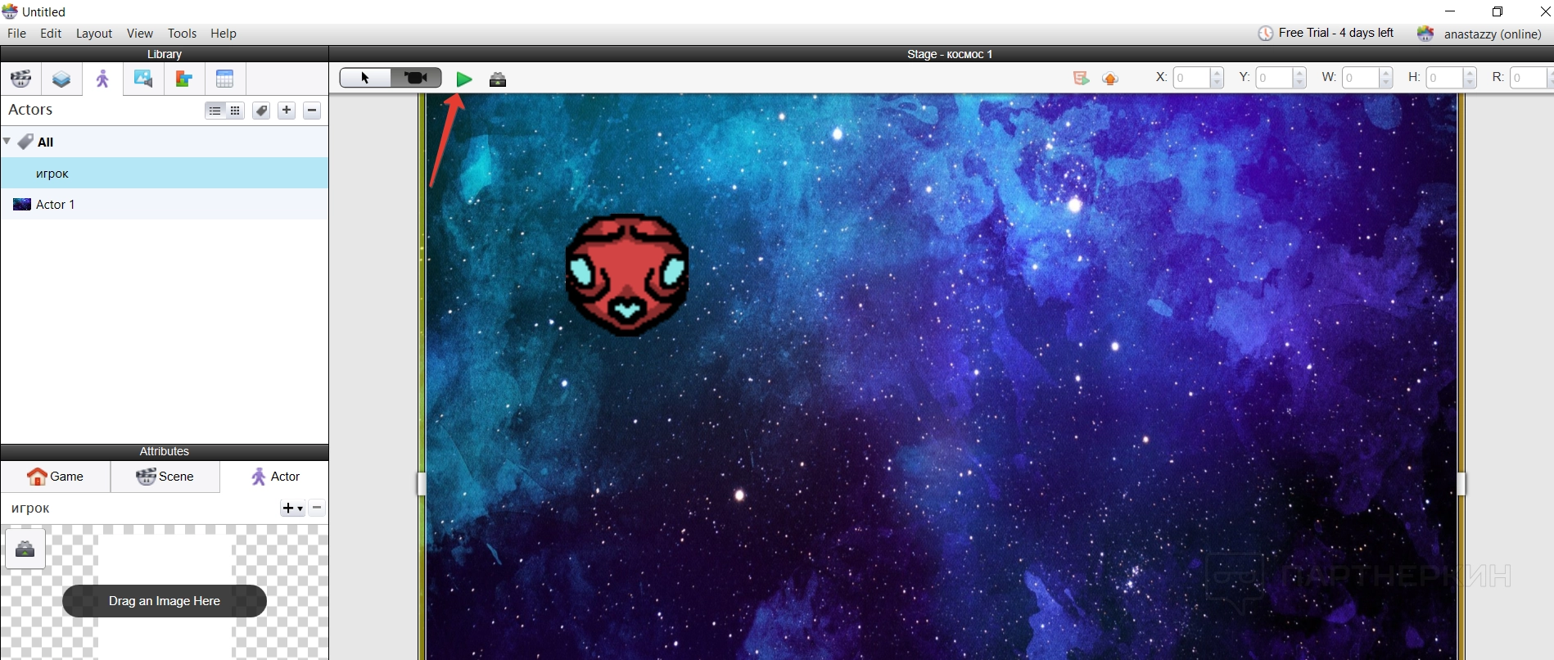This screenshot has width=1554, height=660.
Task: Click the игрок name in Attributes panel
Action: click(x=31, y=509)
